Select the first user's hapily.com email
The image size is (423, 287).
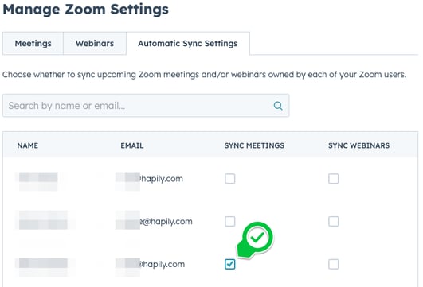click(149, 179)
